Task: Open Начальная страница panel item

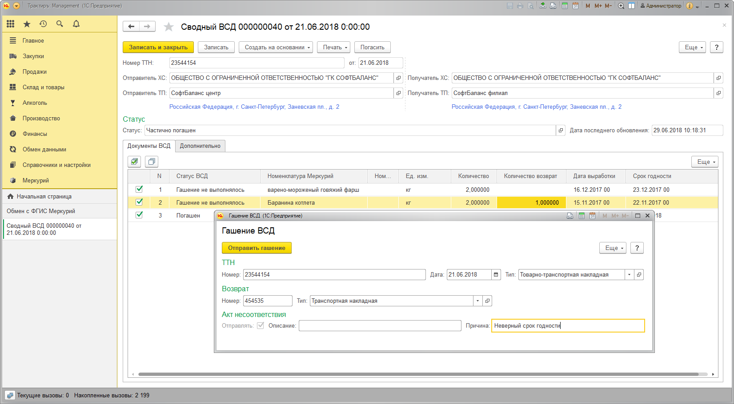Action: [44, 196]
